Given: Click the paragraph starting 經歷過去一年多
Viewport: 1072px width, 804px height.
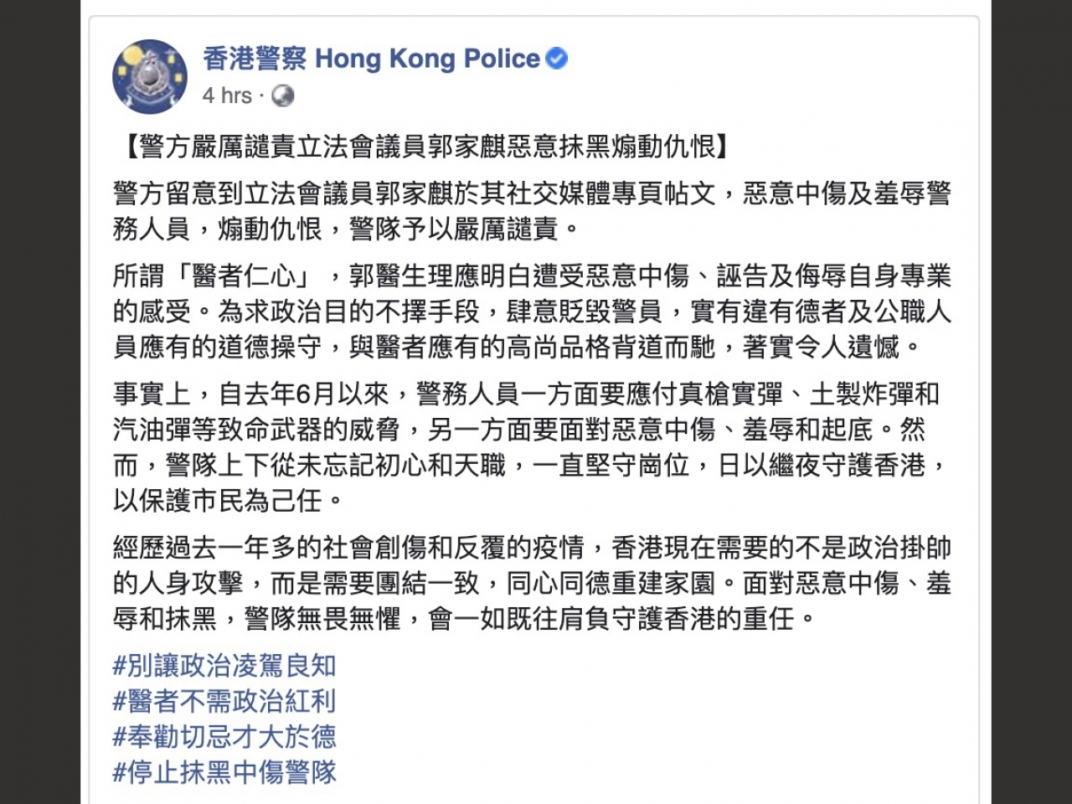Looking at the screenshot, I should pyautogui.click(x=531, y=584).
